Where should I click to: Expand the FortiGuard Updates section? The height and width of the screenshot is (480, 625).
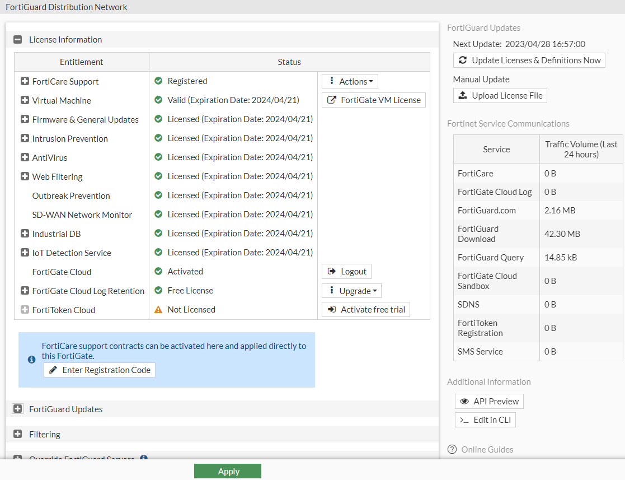click(18, 409)
